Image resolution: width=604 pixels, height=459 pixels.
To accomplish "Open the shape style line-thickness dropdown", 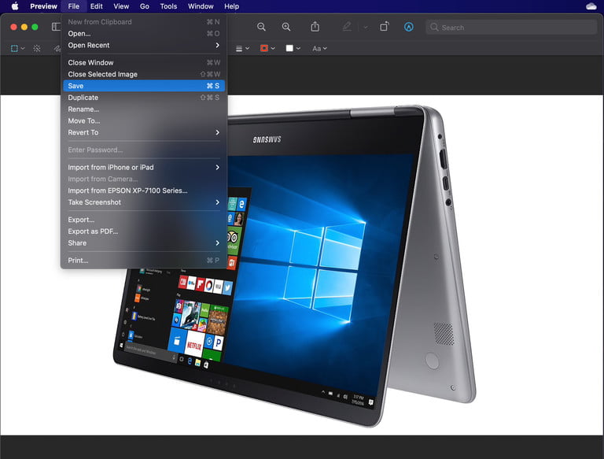I will (242, 49).
